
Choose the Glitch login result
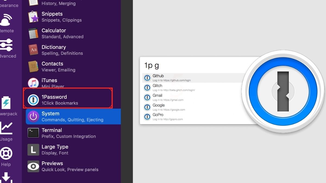(x=193, y=88)
